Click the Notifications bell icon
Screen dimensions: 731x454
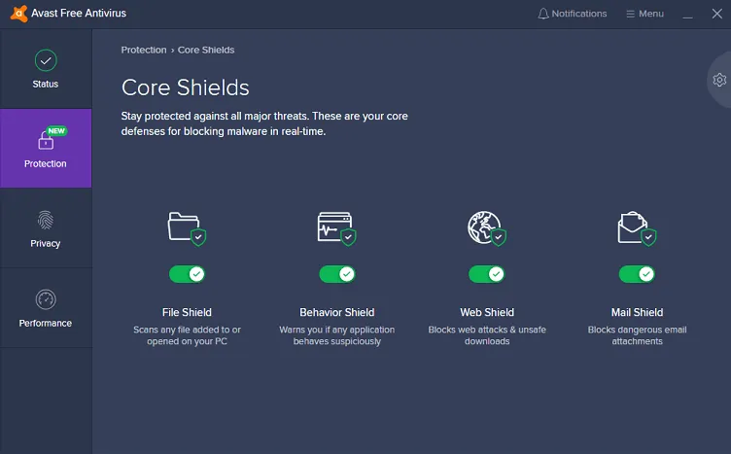point(543,14)
